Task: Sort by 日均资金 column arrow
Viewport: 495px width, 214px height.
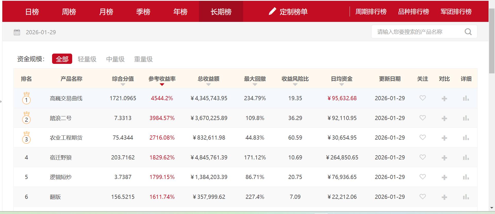Action: pyautogui.click(x=342, y=84)
